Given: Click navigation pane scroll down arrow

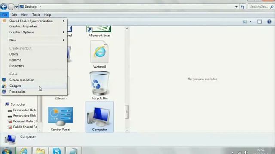Looking at the screenshot, I should [x=40, y=130].
